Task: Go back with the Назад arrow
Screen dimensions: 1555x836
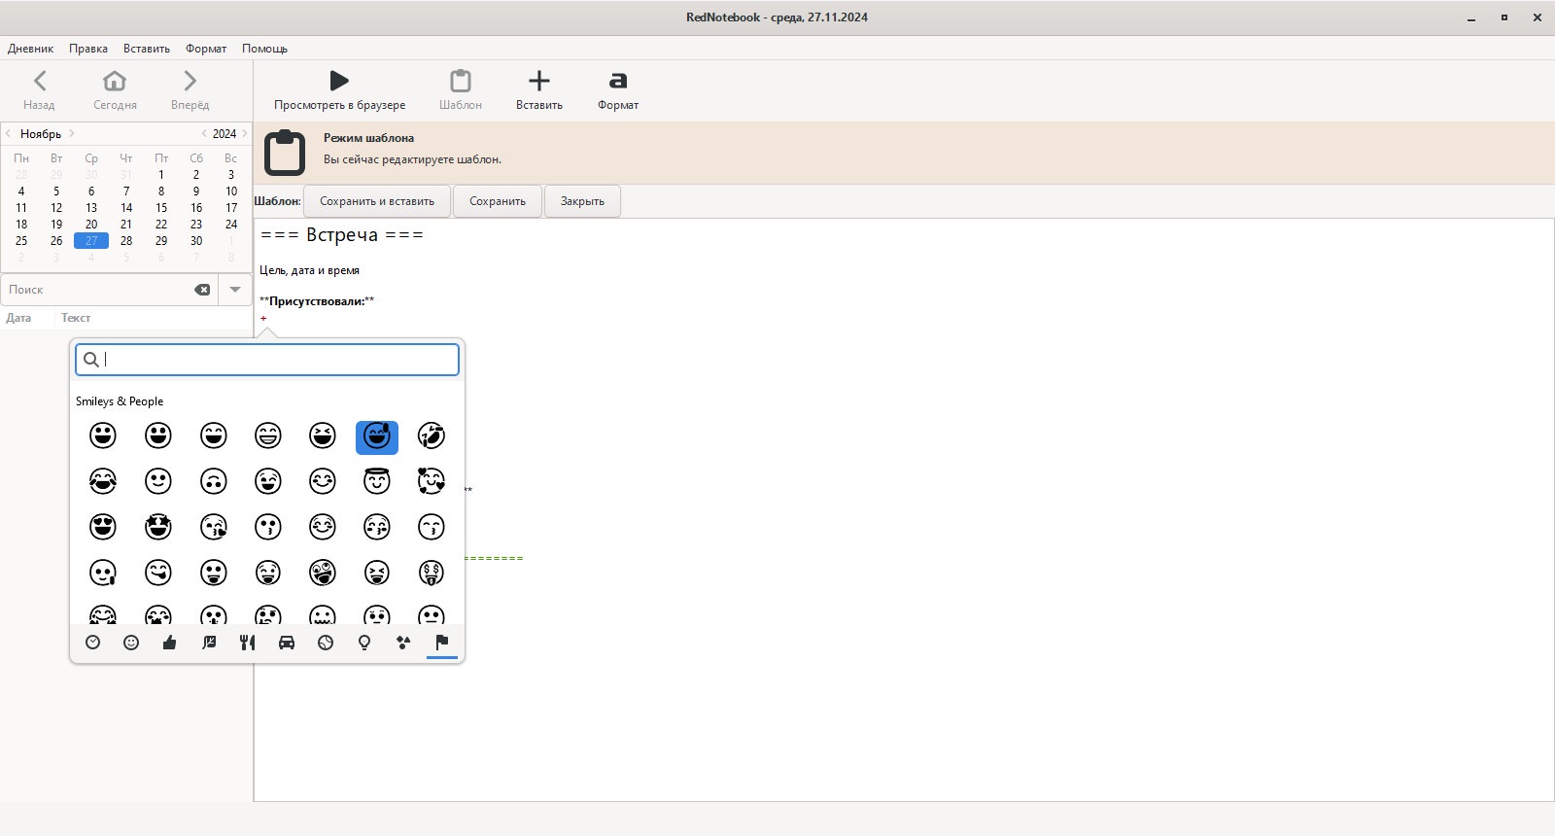Action: [39, 90]
